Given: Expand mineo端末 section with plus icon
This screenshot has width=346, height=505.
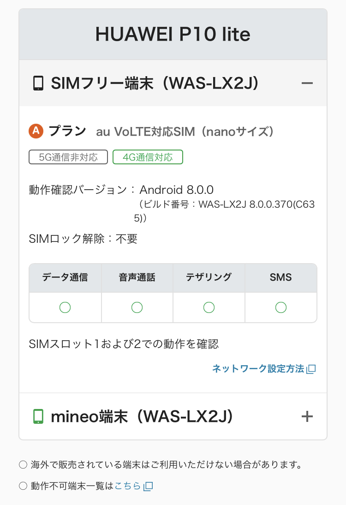Looking at the screenshot, I should 307,417.
